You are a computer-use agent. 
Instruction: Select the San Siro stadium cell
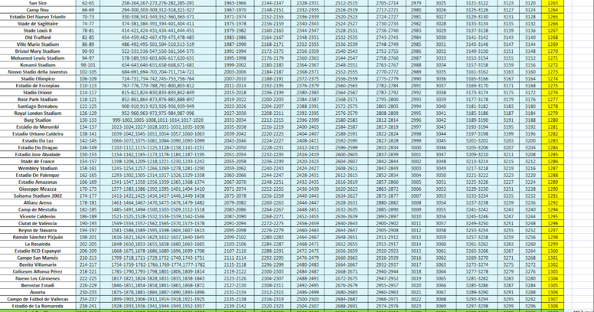click(x=38, y=2)
